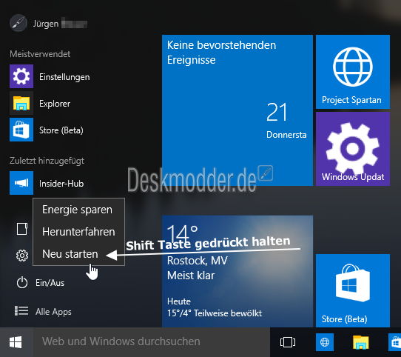Click the Einstellungen text label

[x=64, y=77]
